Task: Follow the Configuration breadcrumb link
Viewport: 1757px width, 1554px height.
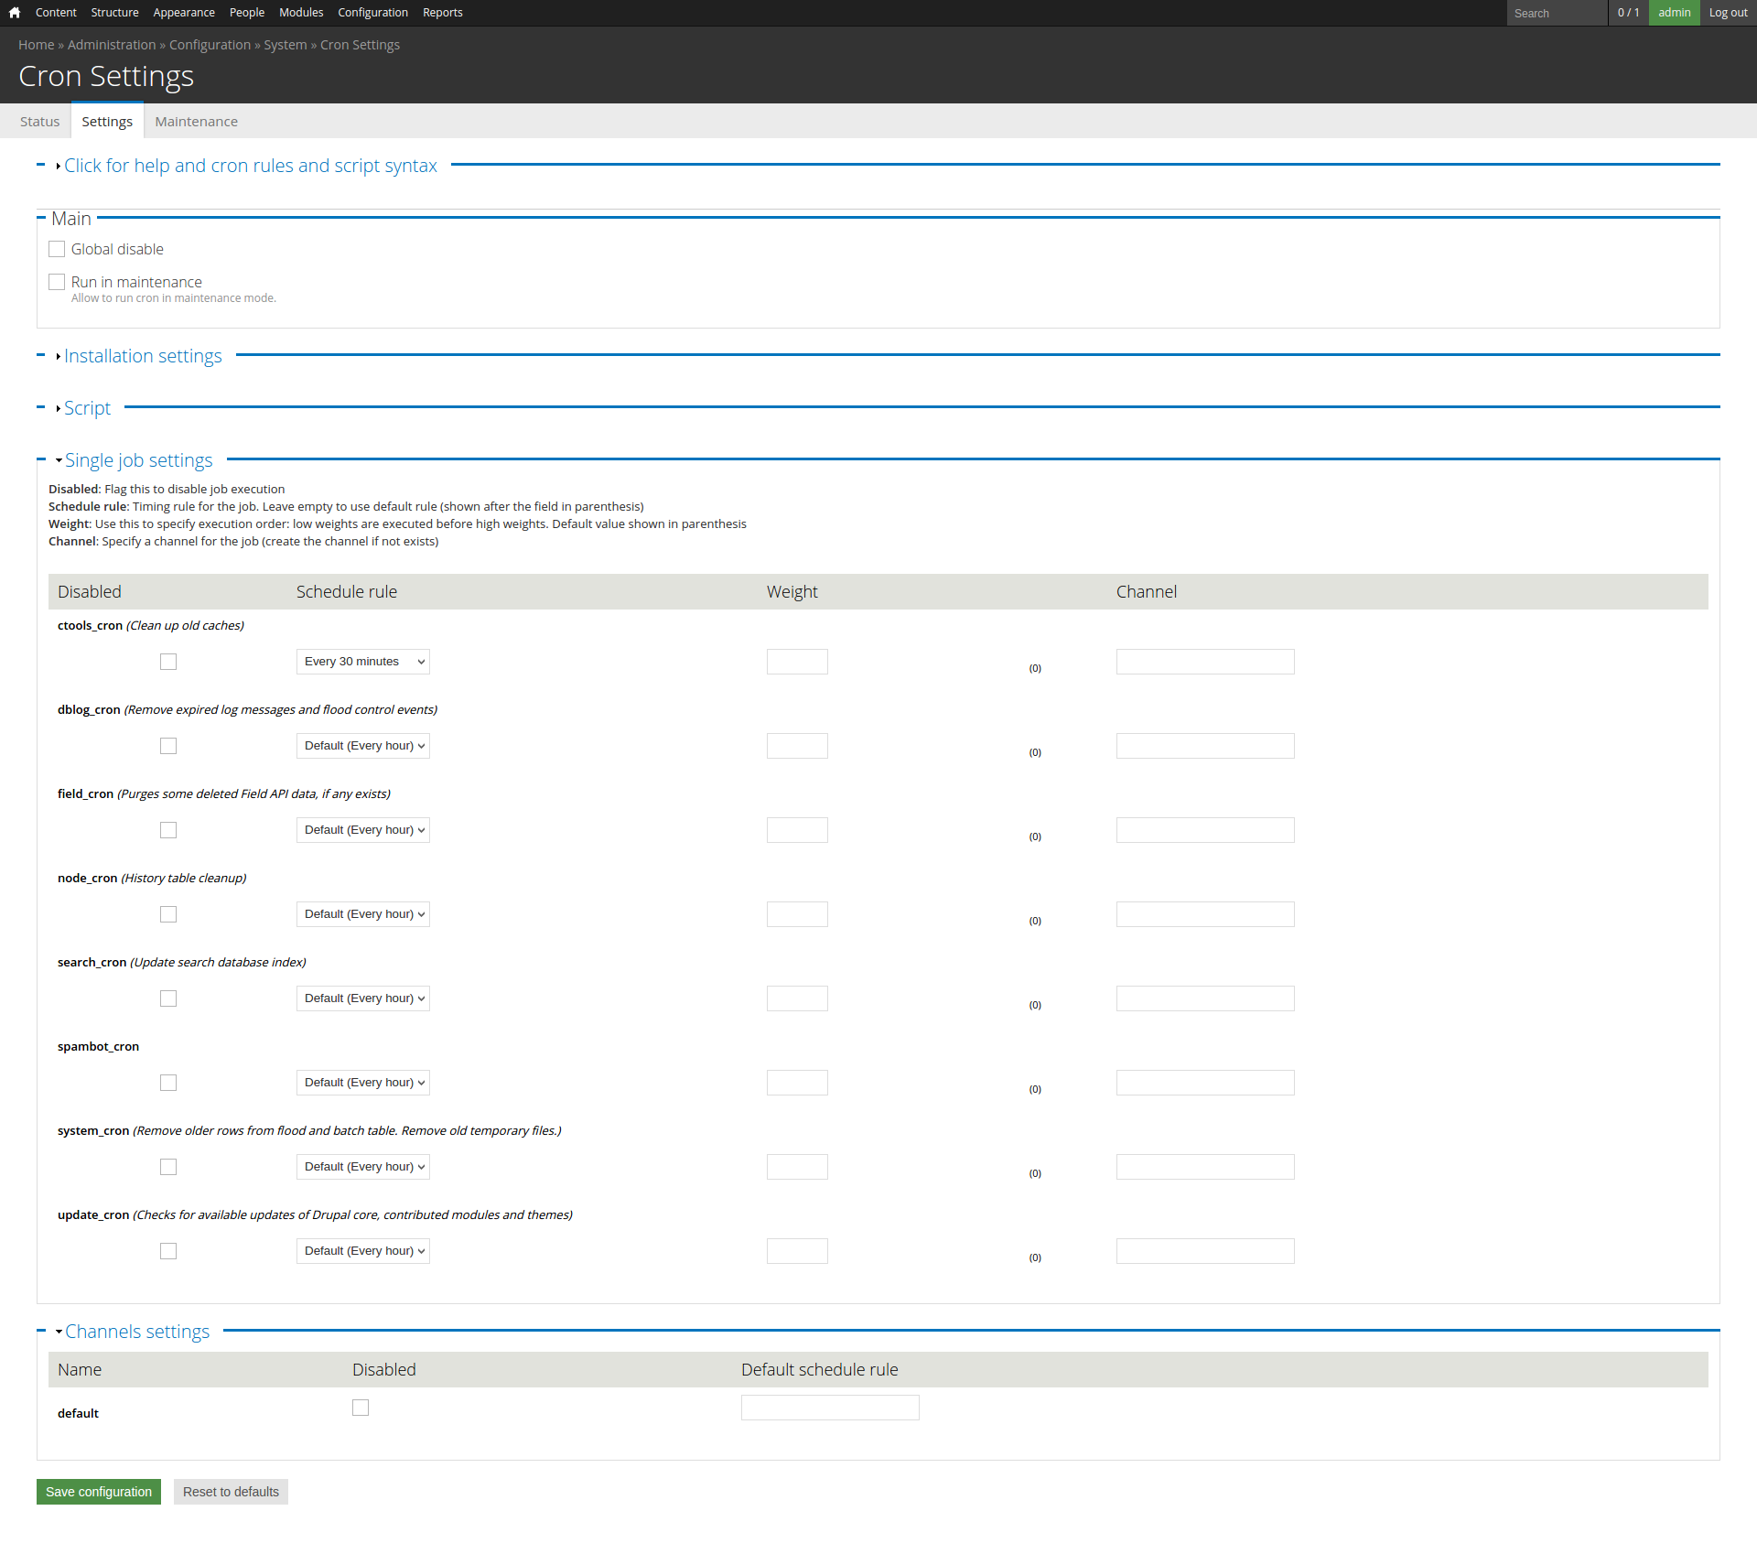Action: click(x=210, y=45)
